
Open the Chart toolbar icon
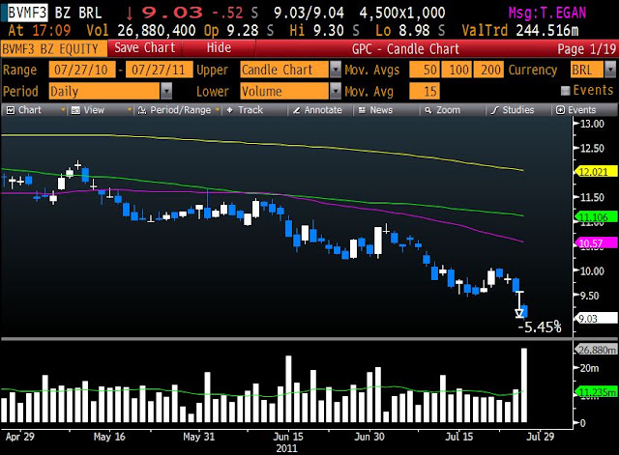11,110
